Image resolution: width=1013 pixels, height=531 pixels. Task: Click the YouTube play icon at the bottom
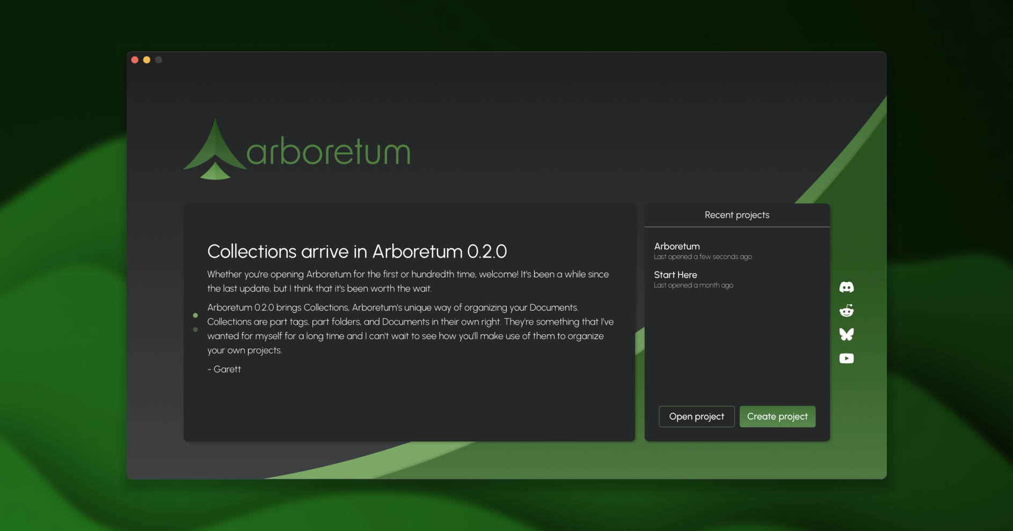tap(846, 358)
